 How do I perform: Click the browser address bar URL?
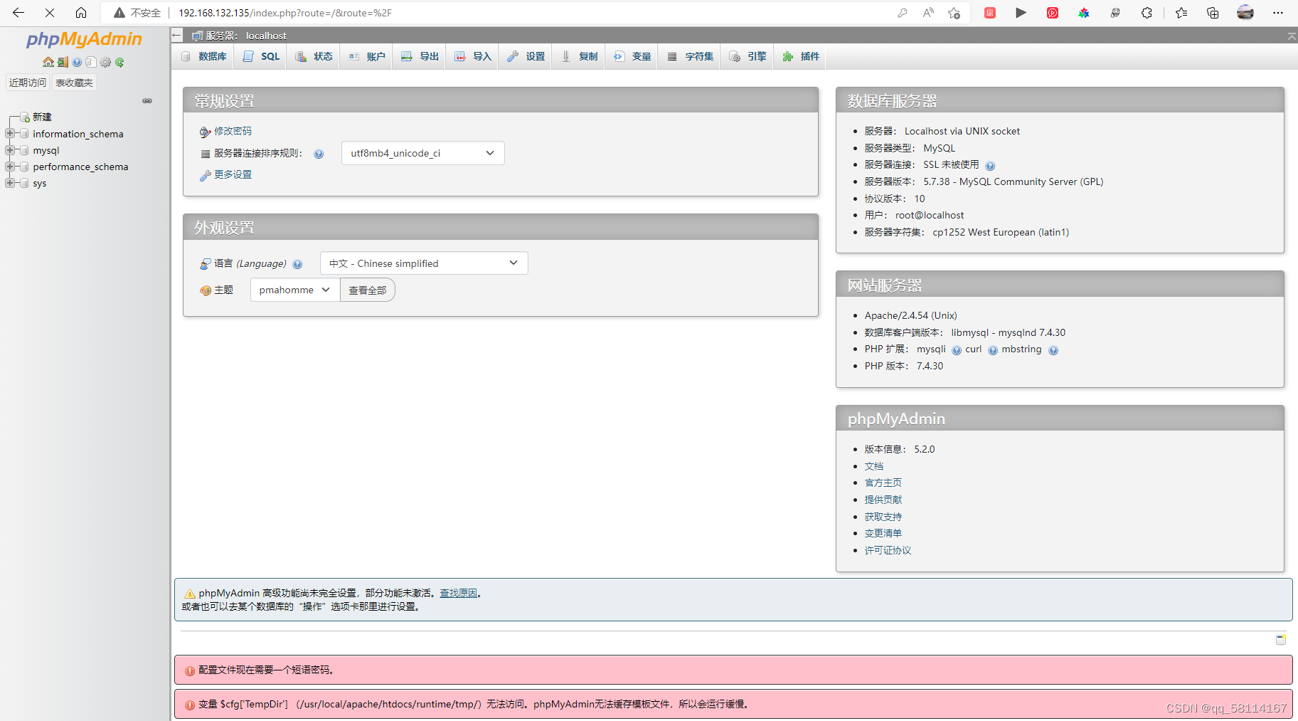(x=284, y=13)
